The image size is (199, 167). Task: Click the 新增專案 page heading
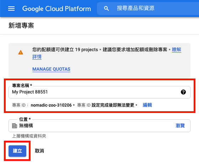point(21,26)
